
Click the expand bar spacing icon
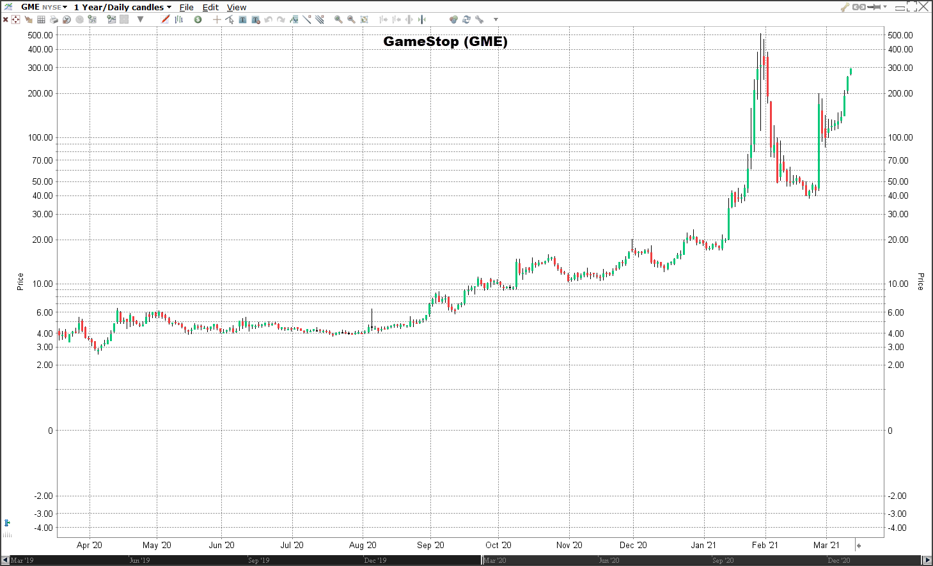coord(409,20)
